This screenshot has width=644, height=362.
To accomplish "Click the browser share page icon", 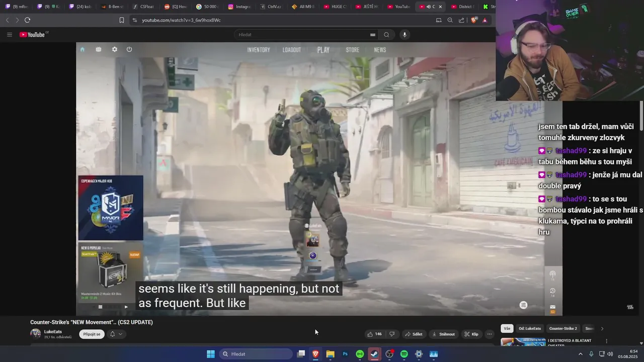I will click(461, 20).
